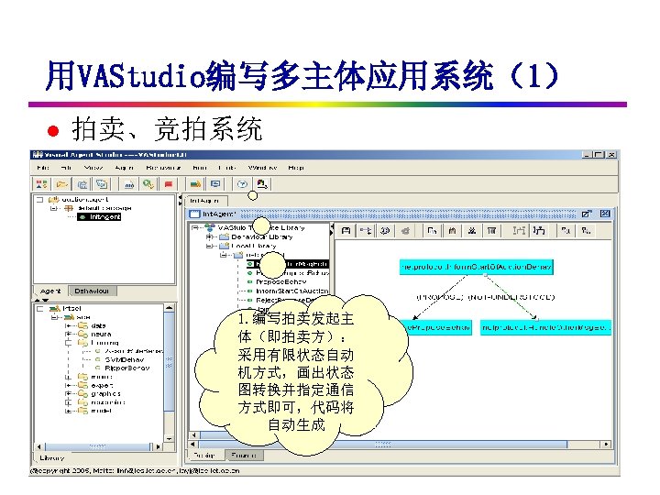
Task: Select the IntAgent document tab
Action: coord(206,201)
